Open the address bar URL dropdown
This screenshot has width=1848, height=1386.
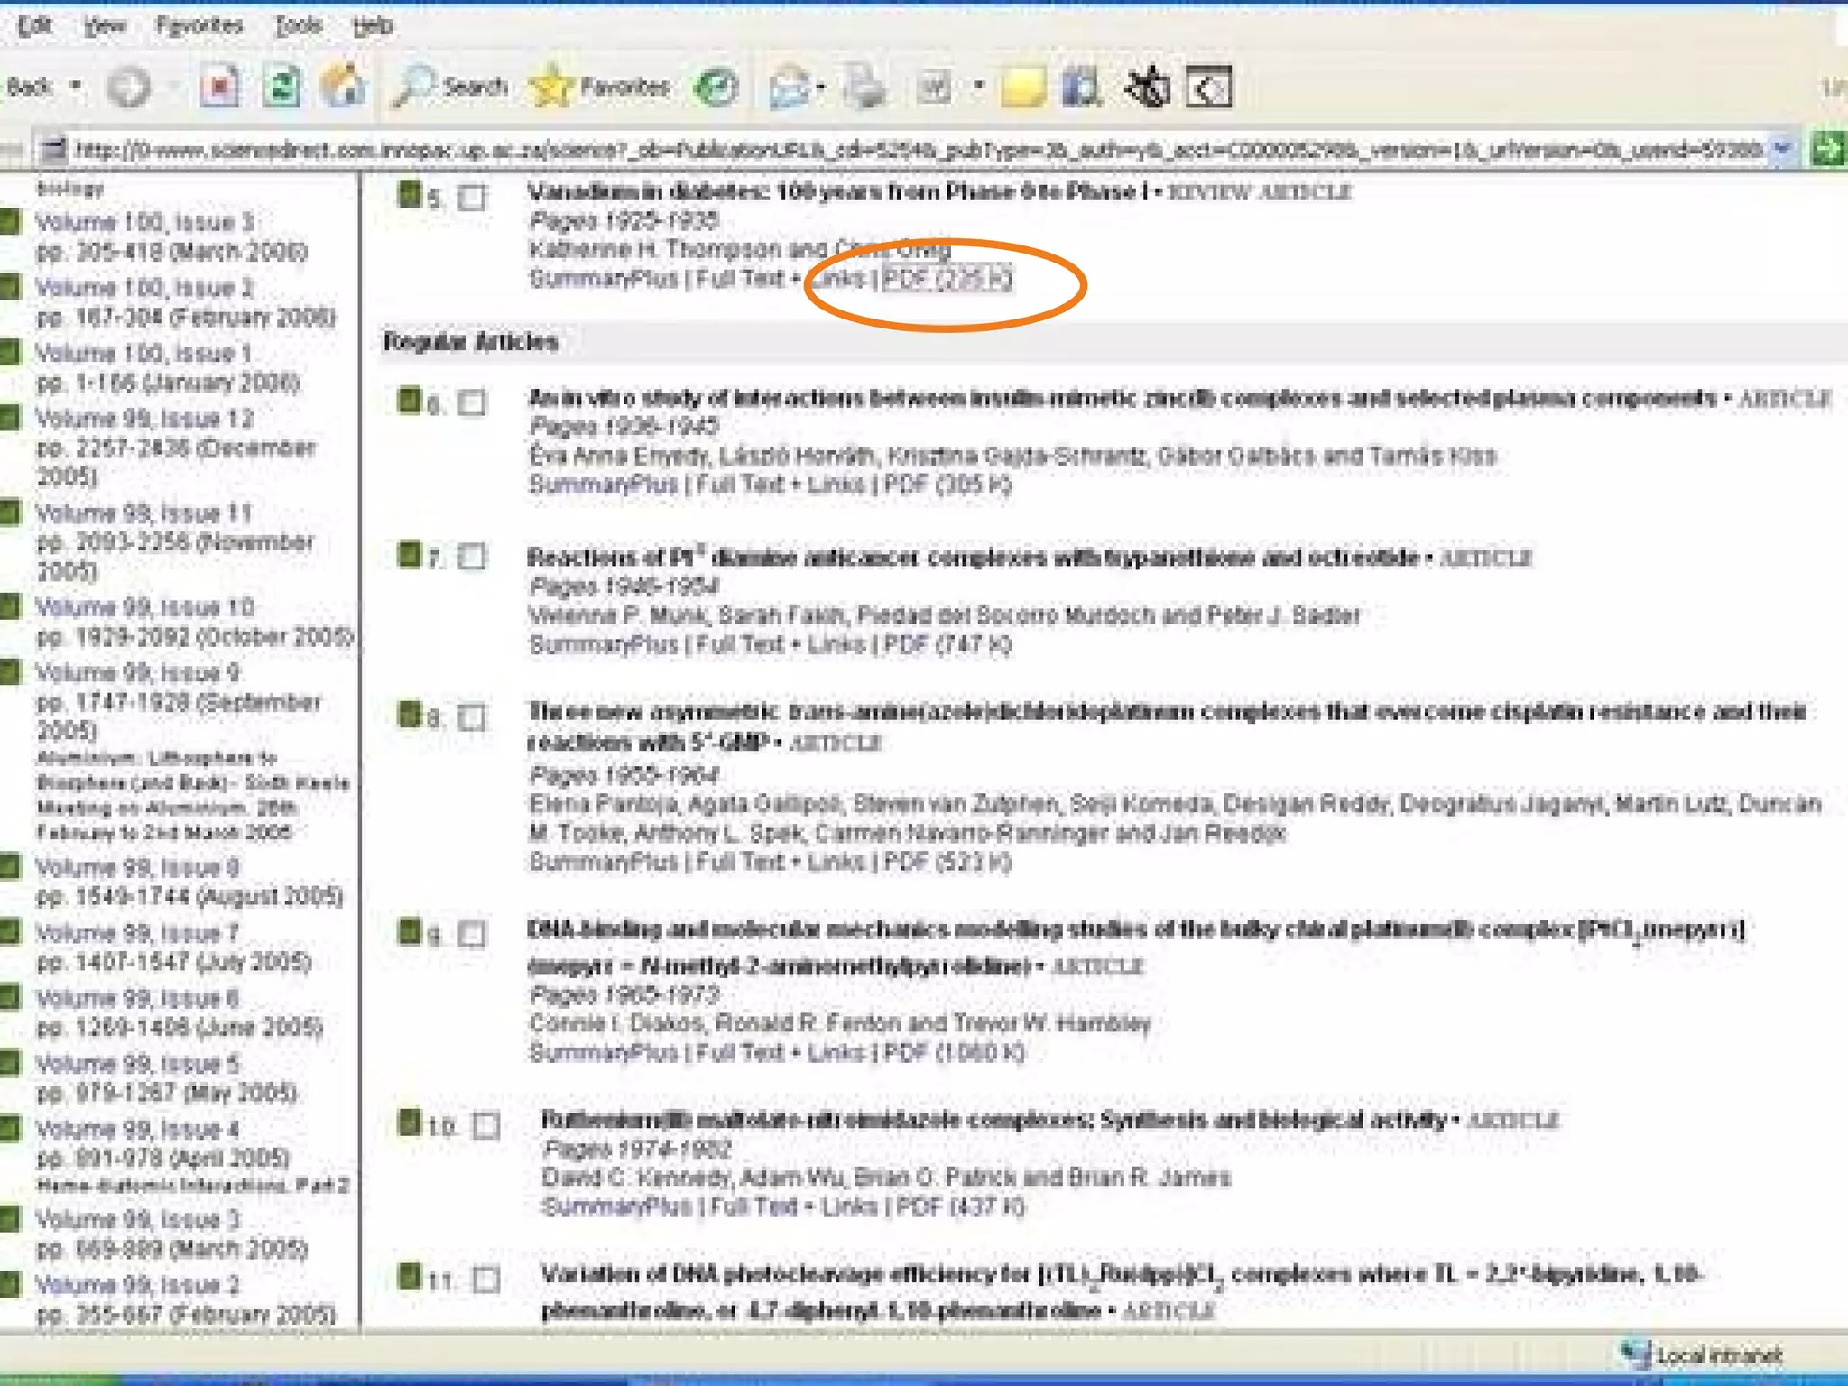(x=1783, y=149)
